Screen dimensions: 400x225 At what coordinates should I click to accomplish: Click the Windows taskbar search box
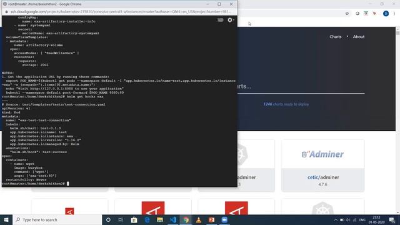pos(57,219)
